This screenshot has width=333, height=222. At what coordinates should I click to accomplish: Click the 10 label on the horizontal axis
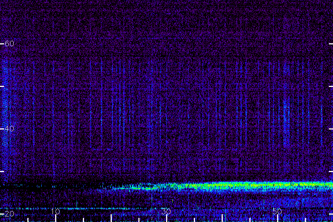(x=55, y=211)
